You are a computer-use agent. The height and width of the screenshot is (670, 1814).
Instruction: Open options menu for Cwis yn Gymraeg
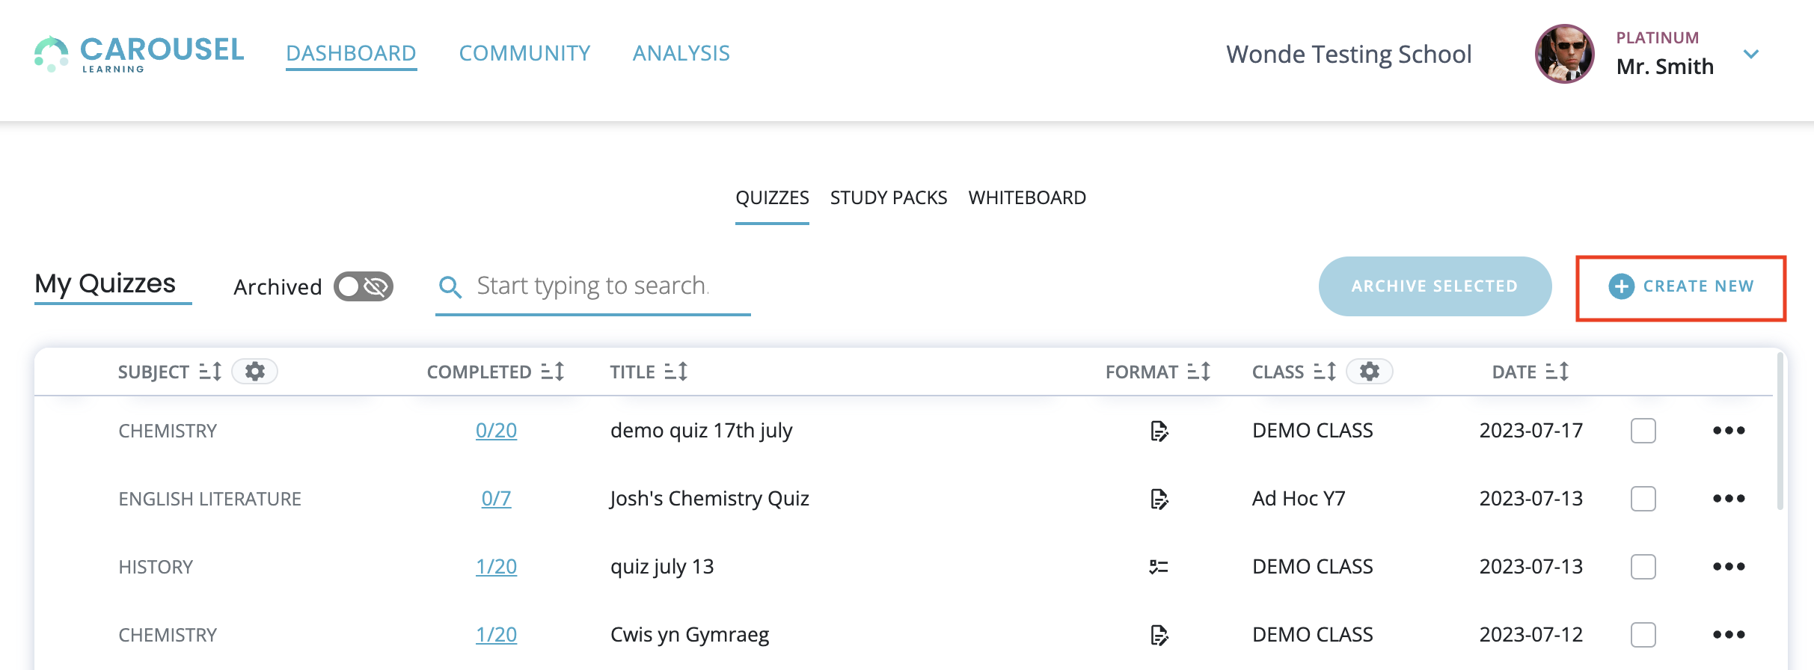pos(1729,635)
